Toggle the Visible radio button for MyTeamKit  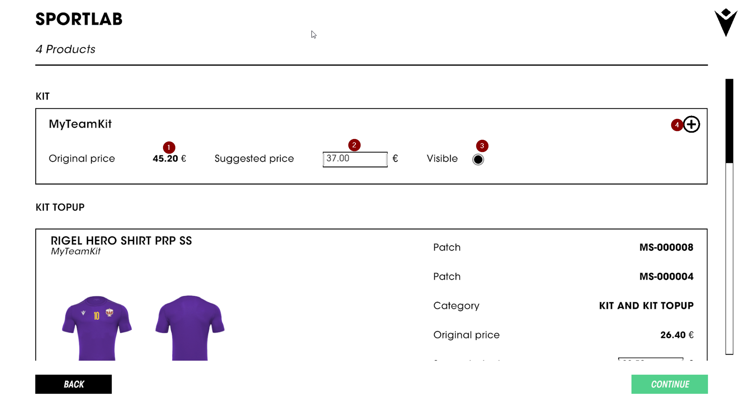(x=478, y=159)
